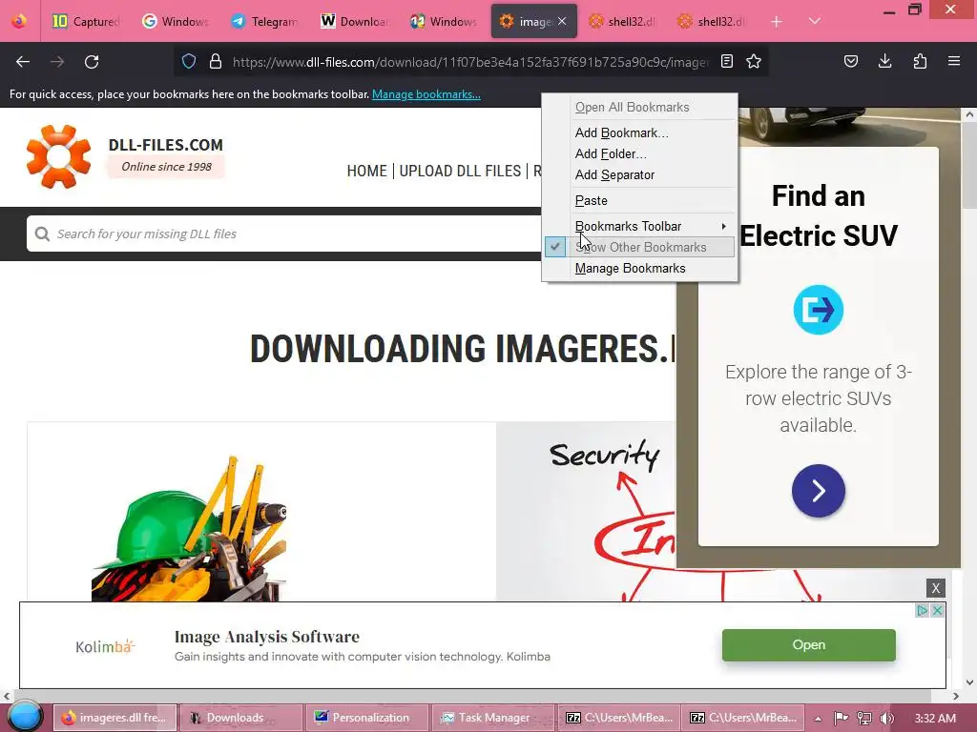Bookmark this page with the star icon
This screenshot has height=732, width=977.
pos(754,61)
